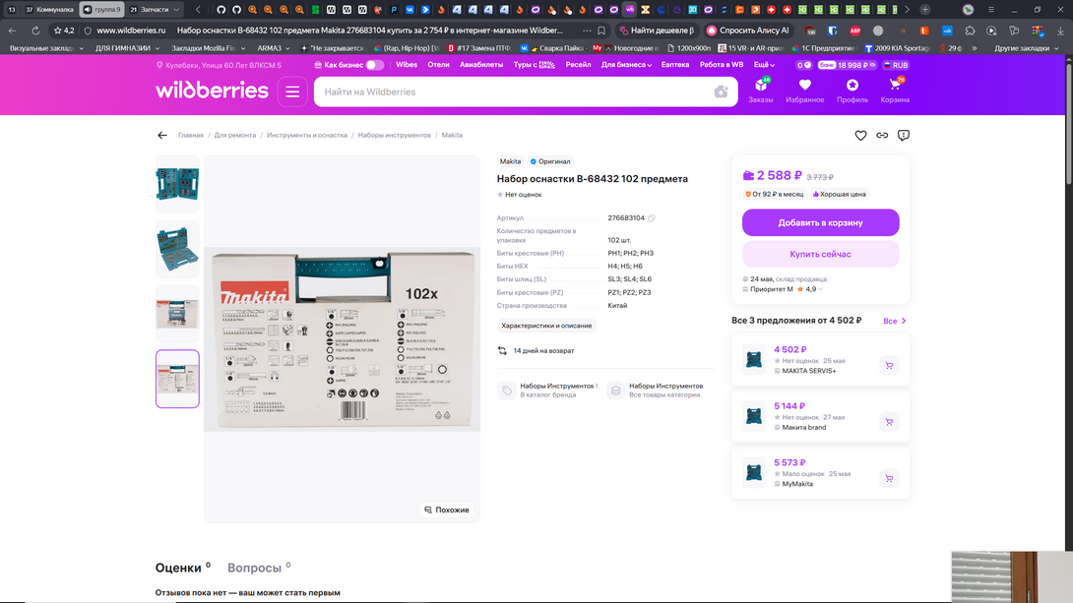Add 4 502 ₽ offer to cart
This screenshot has width=1073, height=603.
coord(889,365)
